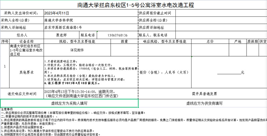Select the empty cell under 总价 header
Screen dimensions: 267x136
coord(210,50)
